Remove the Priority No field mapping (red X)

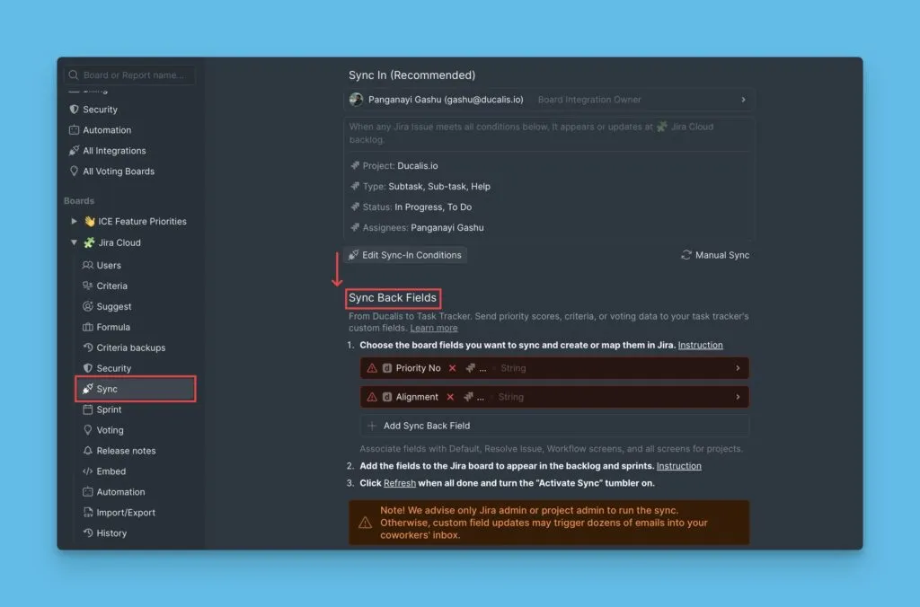click(452, 368)
